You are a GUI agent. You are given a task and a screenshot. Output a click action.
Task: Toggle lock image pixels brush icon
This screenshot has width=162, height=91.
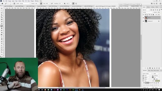point(148,15)
